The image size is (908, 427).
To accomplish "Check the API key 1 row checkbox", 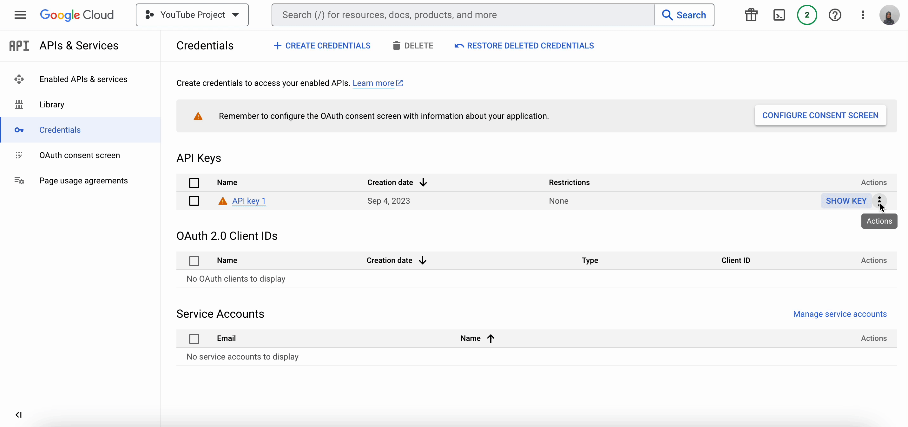I will pyautogui.click(x=194, y=201).
